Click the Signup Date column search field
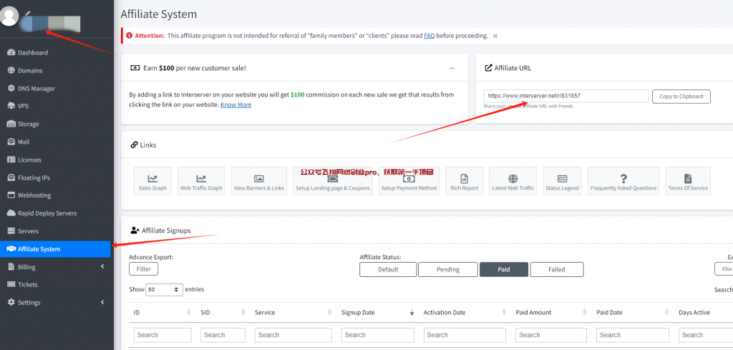This screenshot has width=733, height=350. point(377,334)
